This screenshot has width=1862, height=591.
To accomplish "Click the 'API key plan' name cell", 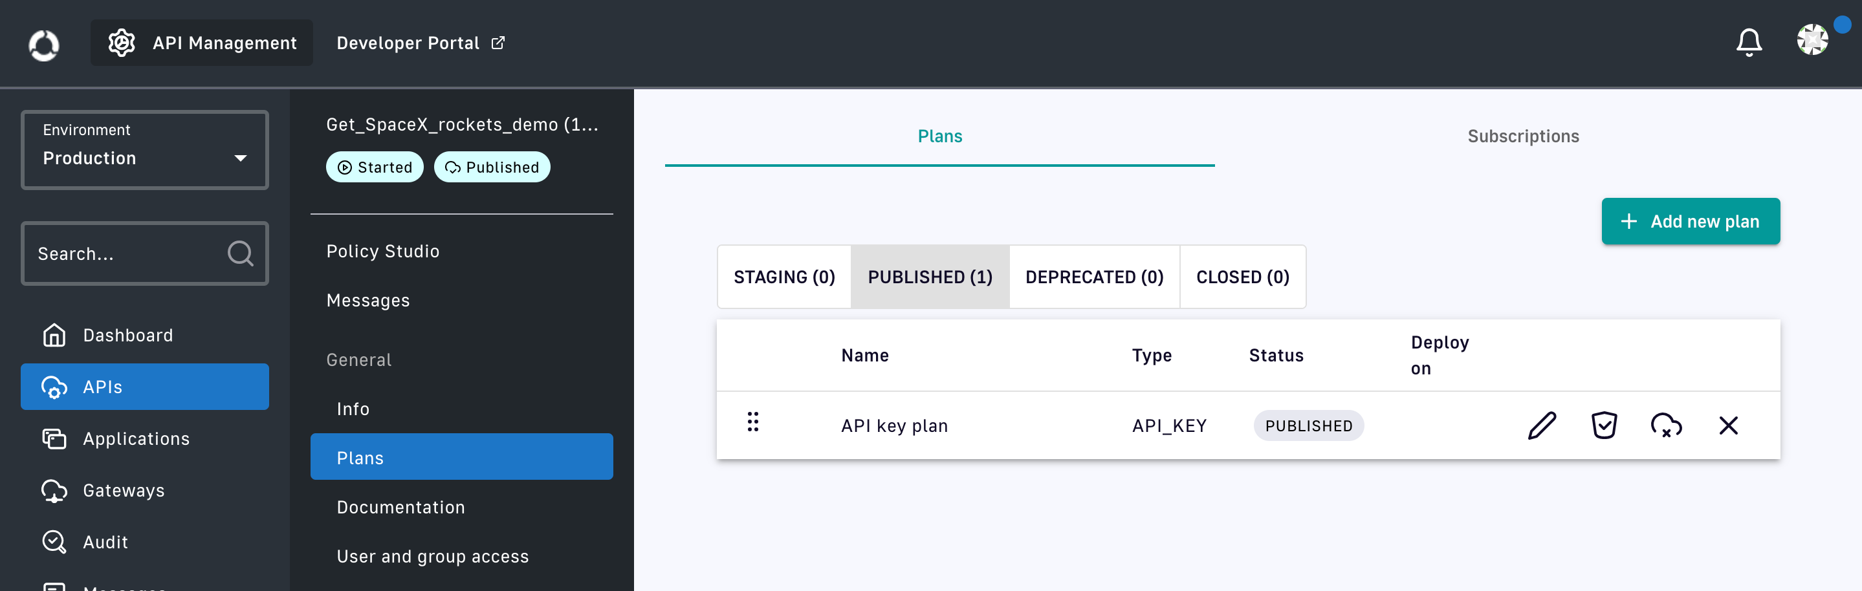I will [x=894, y=426].
